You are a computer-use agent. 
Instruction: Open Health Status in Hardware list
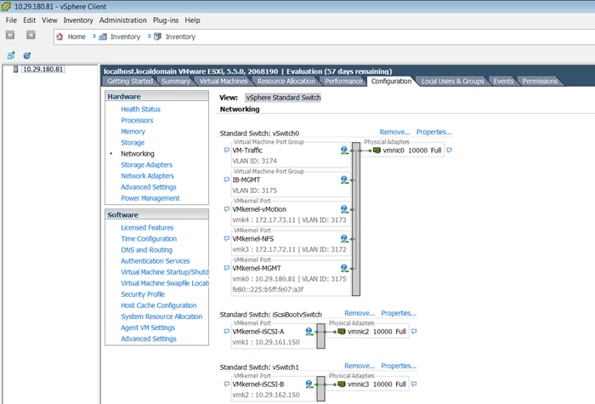pyautogui.click(x=140, y=110)
